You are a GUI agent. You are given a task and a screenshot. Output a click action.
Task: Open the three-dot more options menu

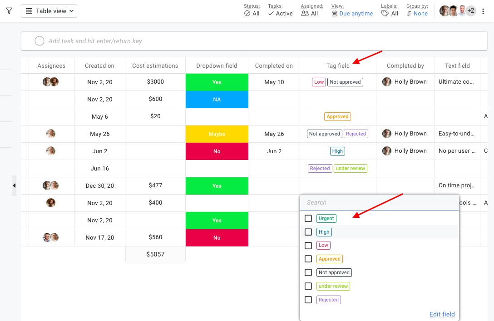(x=483, y=11)
